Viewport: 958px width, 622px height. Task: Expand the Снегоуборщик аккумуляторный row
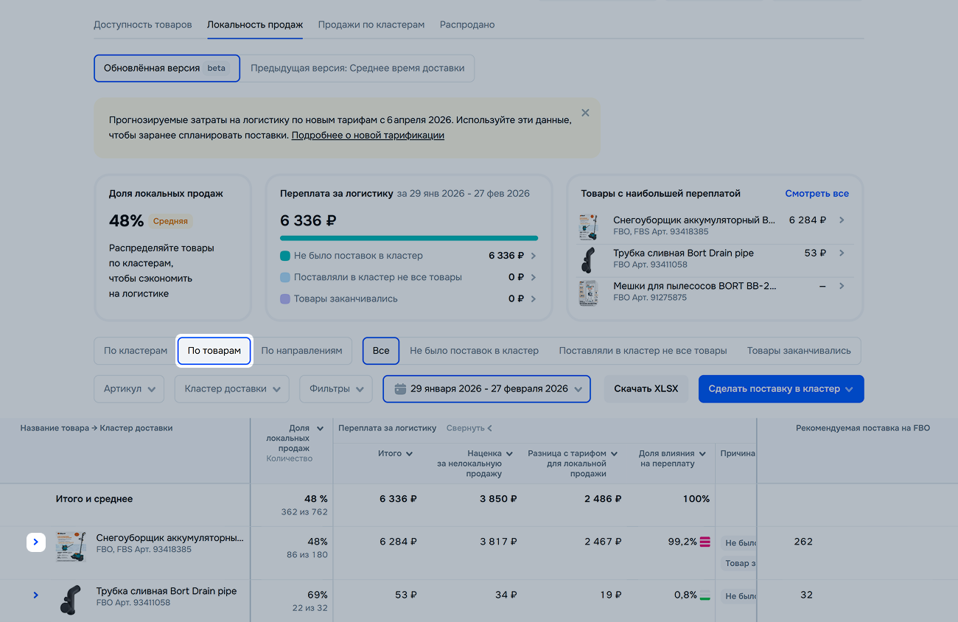tap(36, 542)
